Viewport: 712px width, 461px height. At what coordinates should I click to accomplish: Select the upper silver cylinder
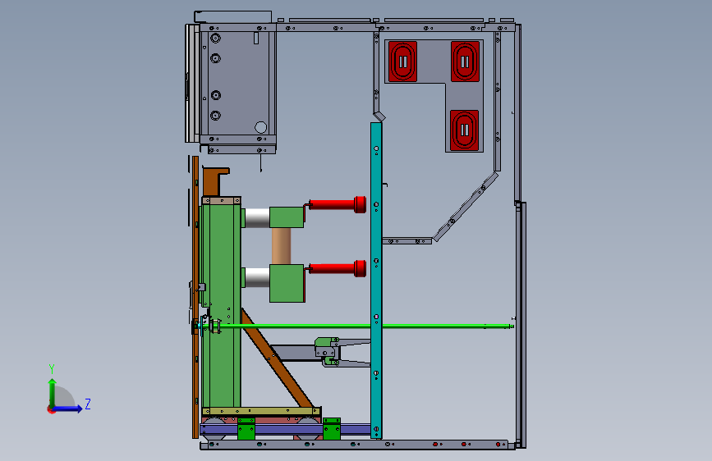coord(257,218)
